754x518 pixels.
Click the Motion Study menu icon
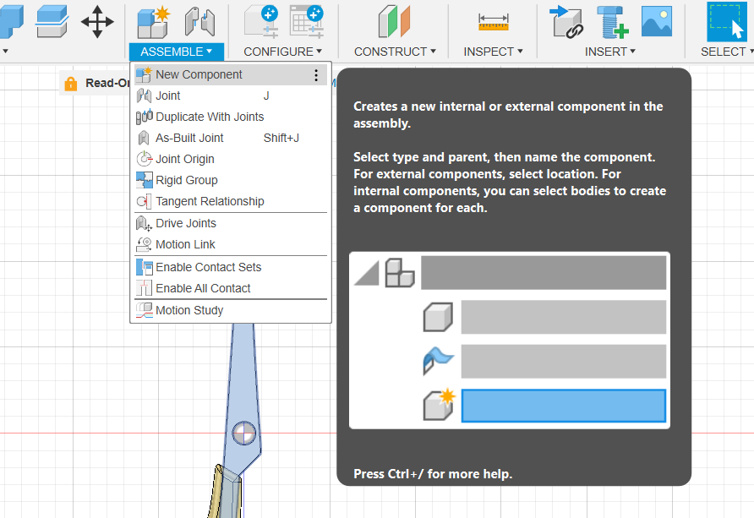click(144, 310)
